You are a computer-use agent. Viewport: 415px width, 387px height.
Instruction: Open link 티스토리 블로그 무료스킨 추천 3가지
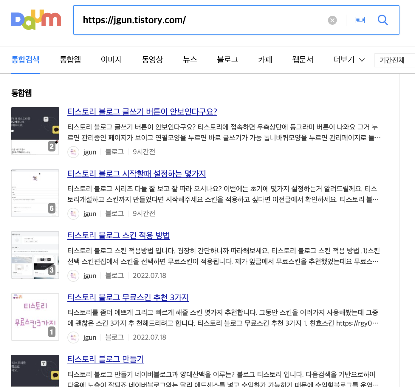click(x=128, y=297)
